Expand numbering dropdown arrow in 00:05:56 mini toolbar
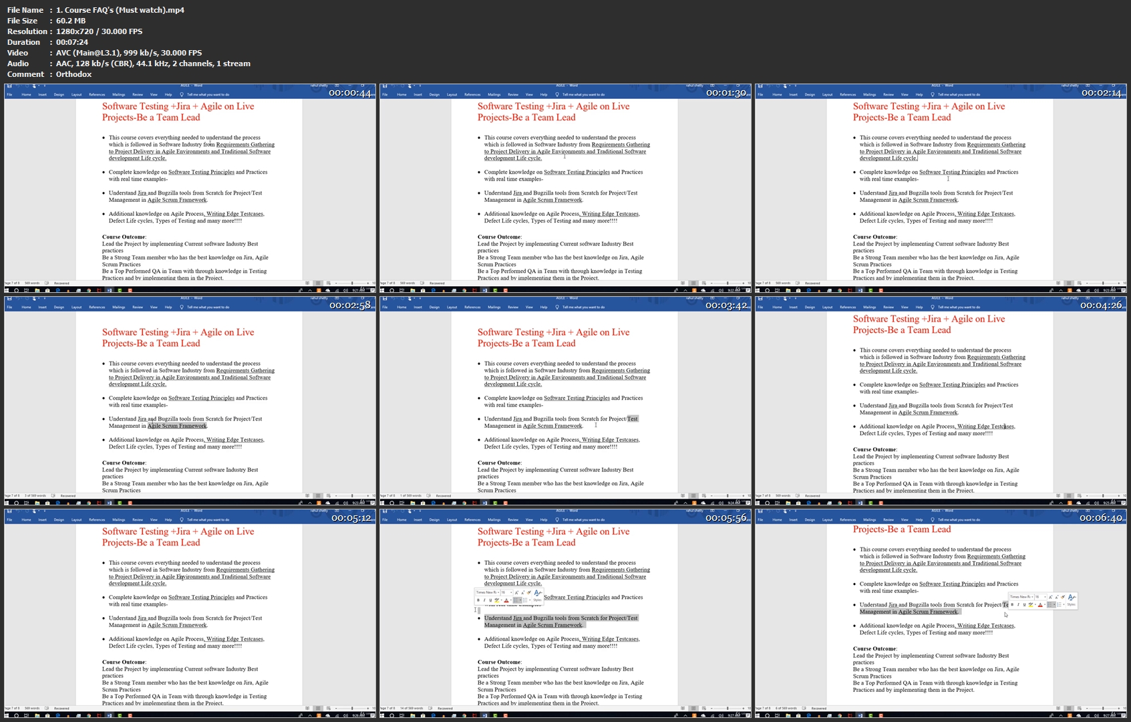This screenshot has width=1131, height=722. coord(530,600)
